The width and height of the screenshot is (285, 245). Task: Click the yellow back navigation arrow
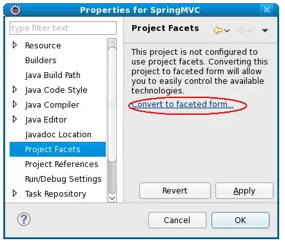217,30
